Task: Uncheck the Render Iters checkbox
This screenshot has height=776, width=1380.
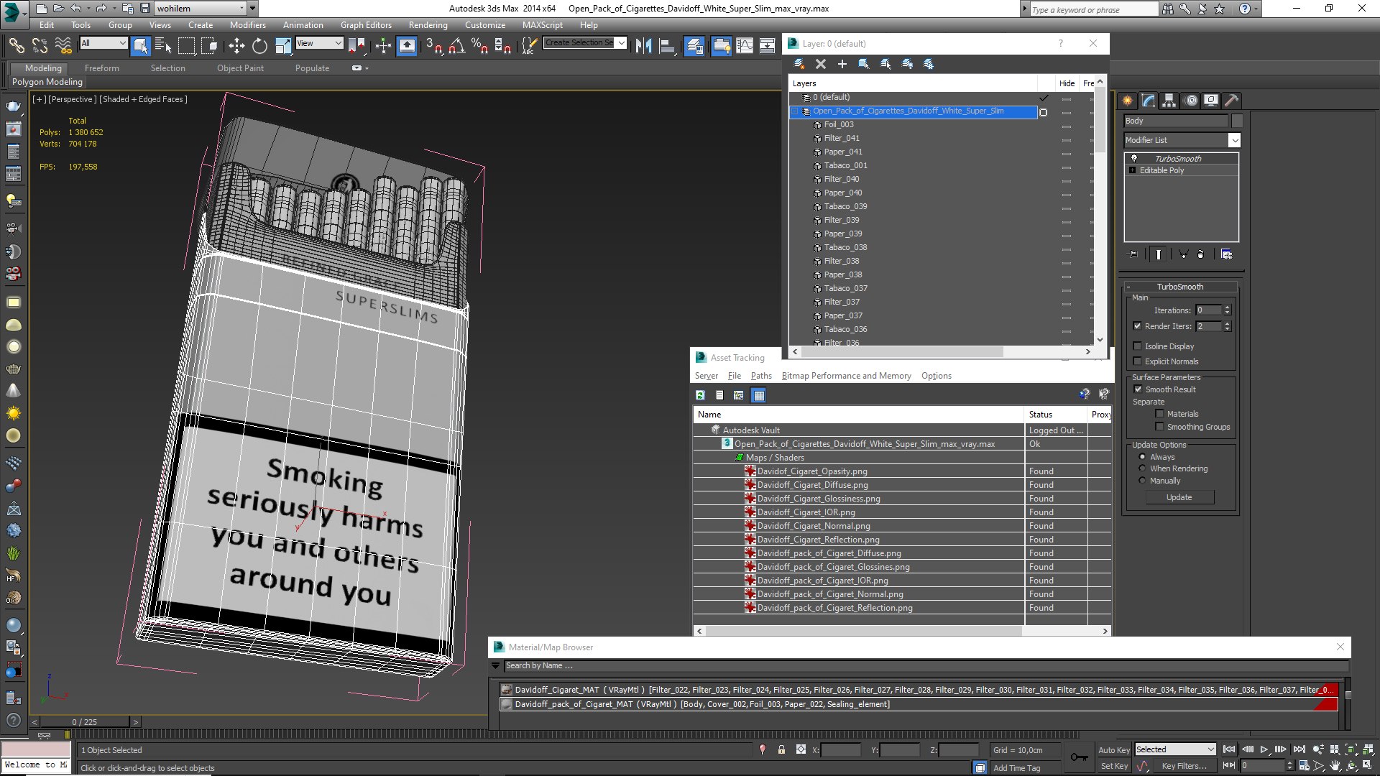Action: pyautogui.click(x=1137, y=326)
